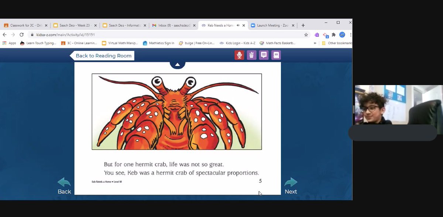The image size is (443, 217).
Task: Open the drawing tools pencil cup icon
Action: pos(251,55)
